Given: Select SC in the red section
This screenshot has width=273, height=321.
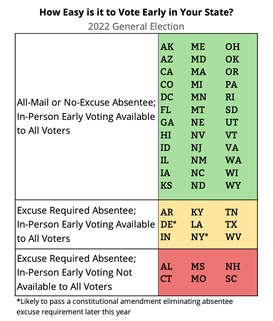Looking at the screenshot, I should point(231,279).
